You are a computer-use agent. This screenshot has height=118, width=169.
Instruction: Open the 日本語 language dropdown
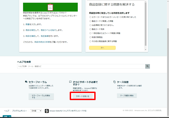[x=36, y=111]
